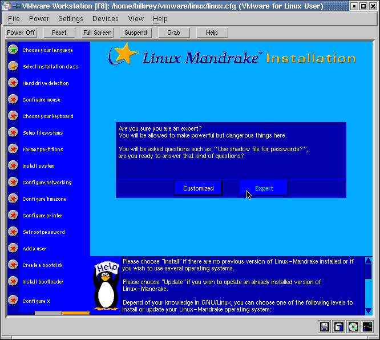Click the Full Screen toolbar button
The height and width of the screenshot is (340, 380).
click(98, 33)
